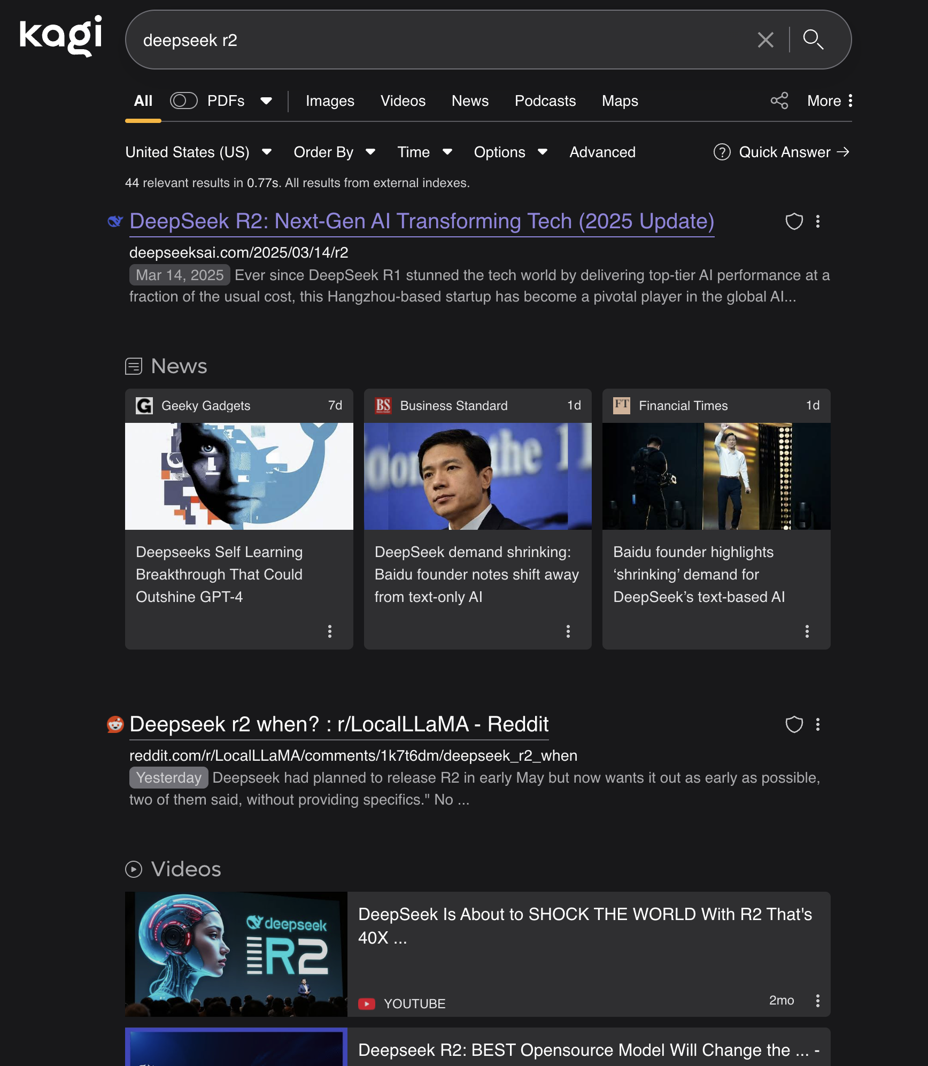Open the Deepseek r2 when Reddit link

(339, 724)
